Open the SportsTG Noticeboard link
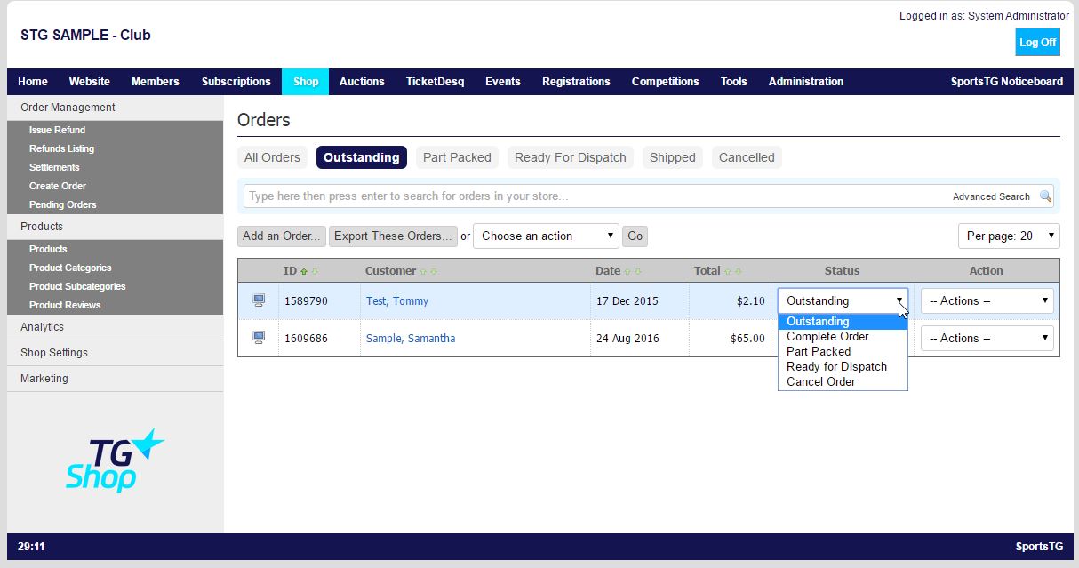Image resolution: width=1079 pixels, height=568 pixels. coord(1007,82)
